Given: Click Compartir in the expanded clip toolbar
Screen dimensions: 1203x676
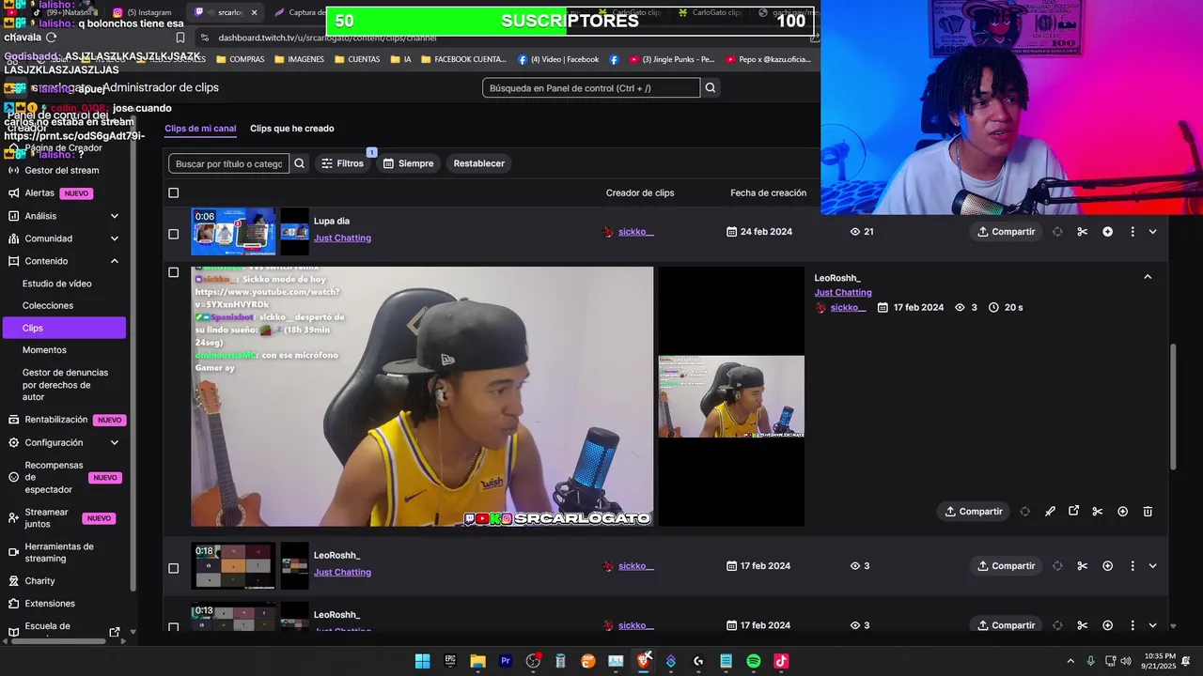Looking at the screenshot, I should tap(973, 512).
